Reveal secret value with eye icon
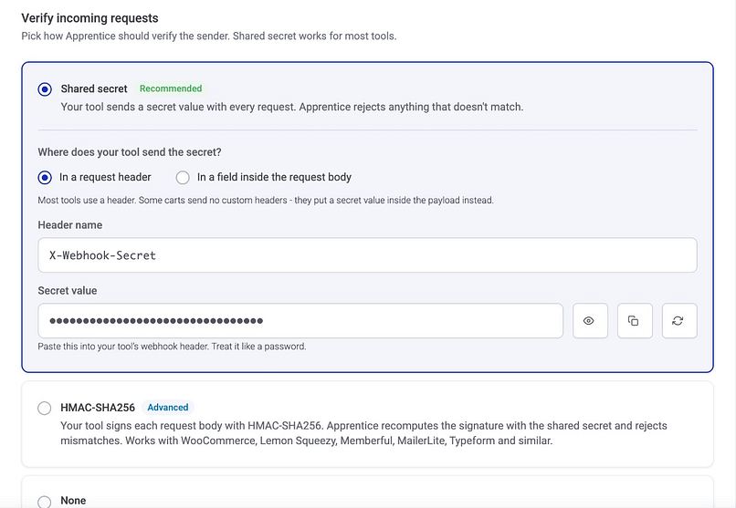This screenshot has width=736, height=508. click(590, 320)
